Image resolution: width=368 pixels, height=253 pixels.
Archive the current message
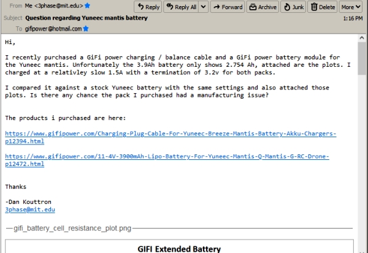[x=263, y=7]
